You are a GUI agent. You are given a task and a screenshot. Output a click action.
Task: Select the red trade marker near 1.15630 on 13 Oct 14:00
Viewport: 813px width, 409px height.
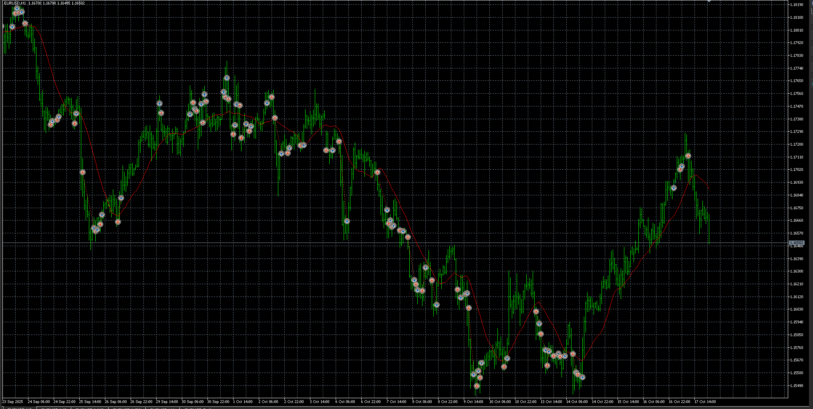tap(547, 366)
